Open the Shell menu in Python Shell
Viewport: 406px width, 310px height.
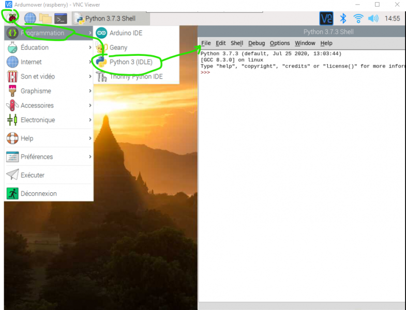coord(237,43)
